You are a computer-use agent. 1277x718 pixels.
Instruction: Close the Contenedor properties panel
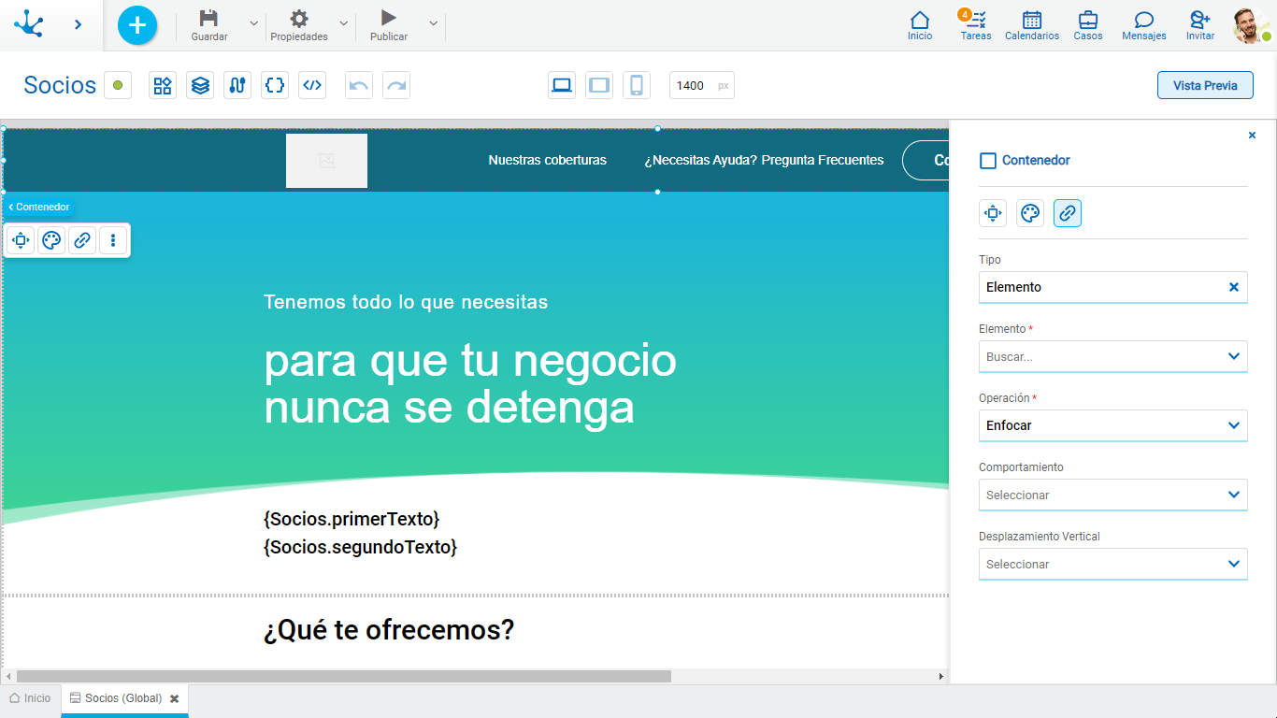[1252, 136]
